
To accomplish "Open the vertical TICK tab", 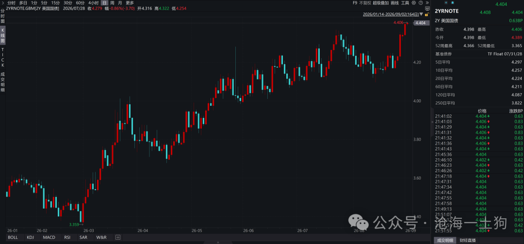I will [x=3, y=57].
